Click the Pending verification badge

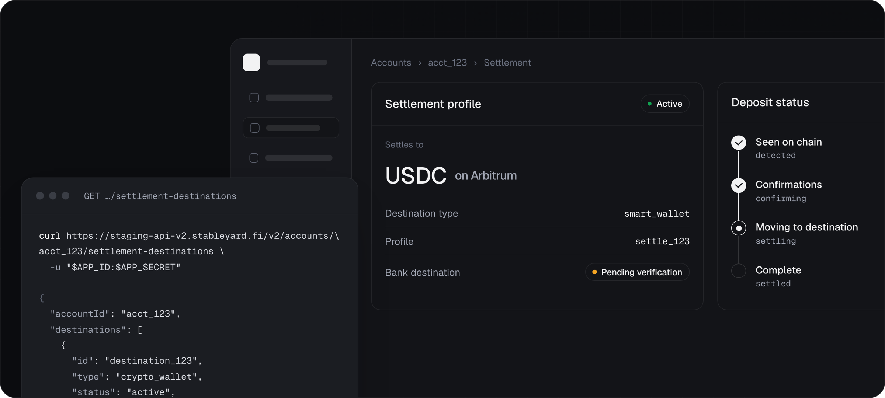637,272
